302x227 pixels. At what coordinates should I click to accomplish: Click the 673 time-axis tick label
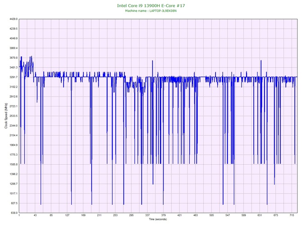[276, 215]
